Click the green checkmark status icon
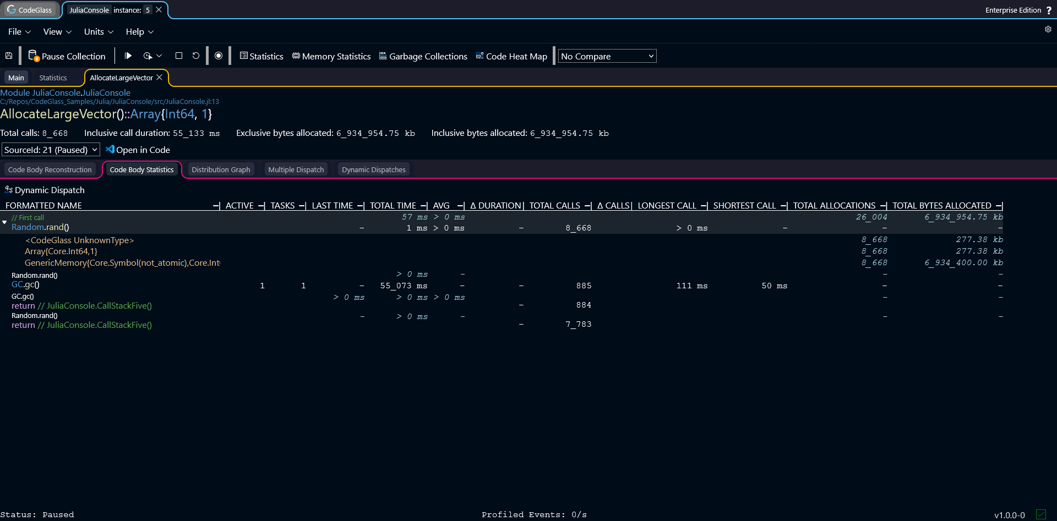The image size is (1057, 521). pyautogui.click(x=1040, y=514)
